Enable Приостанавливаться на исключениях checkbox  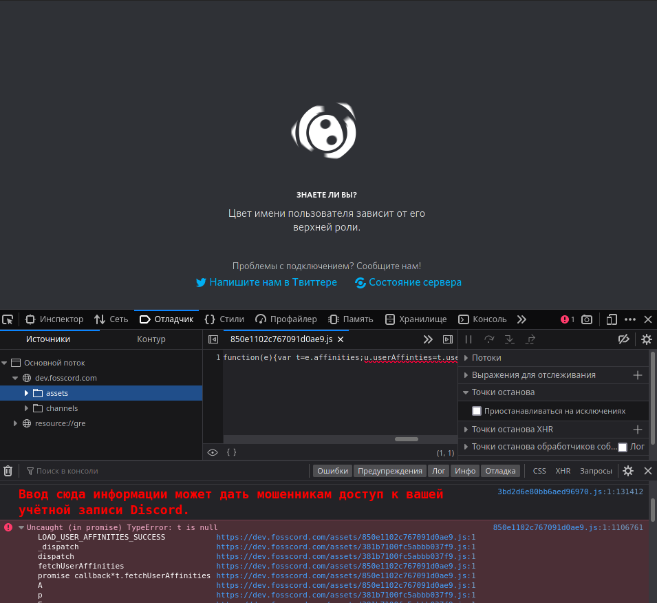[477, 410]
